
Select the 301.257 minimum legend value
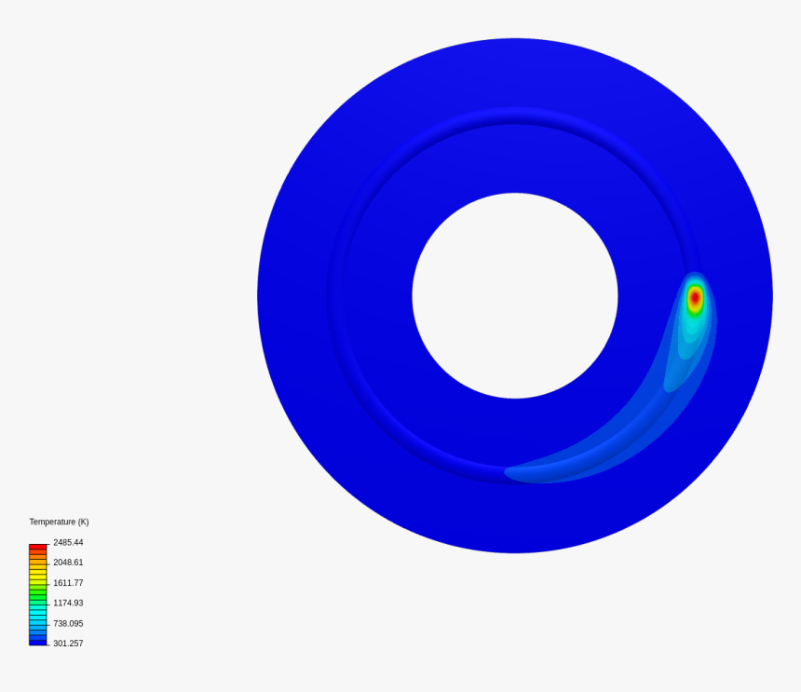pos(68,643)
